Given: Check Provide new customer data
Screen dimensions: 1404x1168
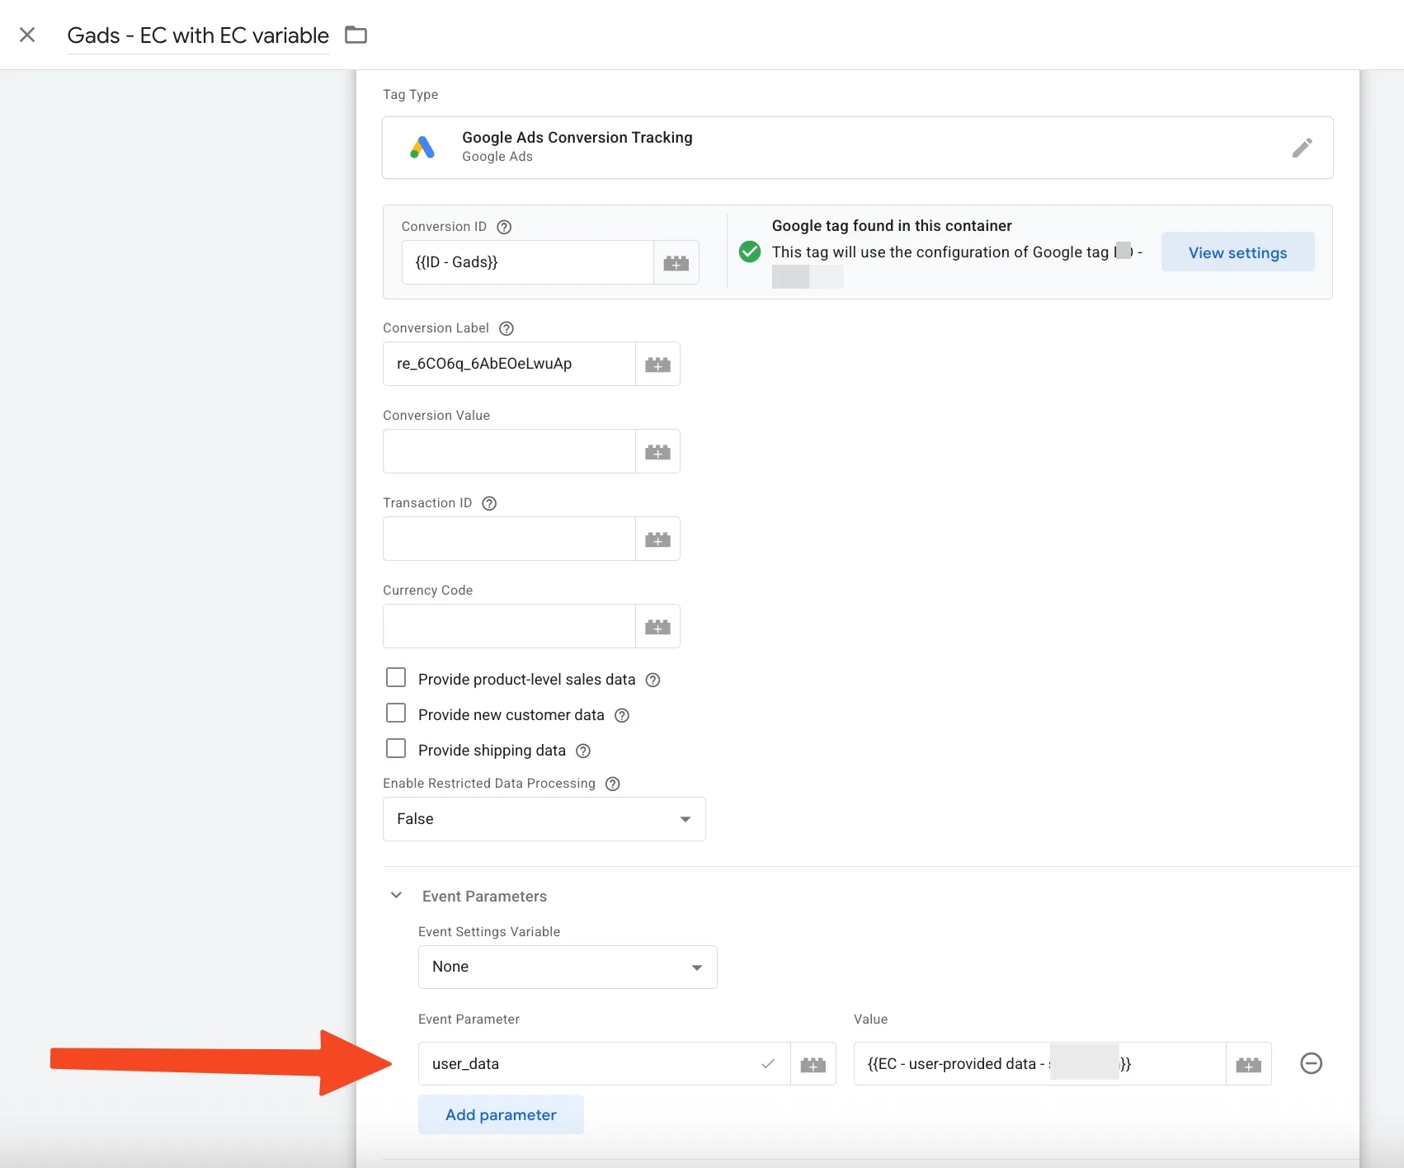Looking at the screenshot, I should [396, 714].
